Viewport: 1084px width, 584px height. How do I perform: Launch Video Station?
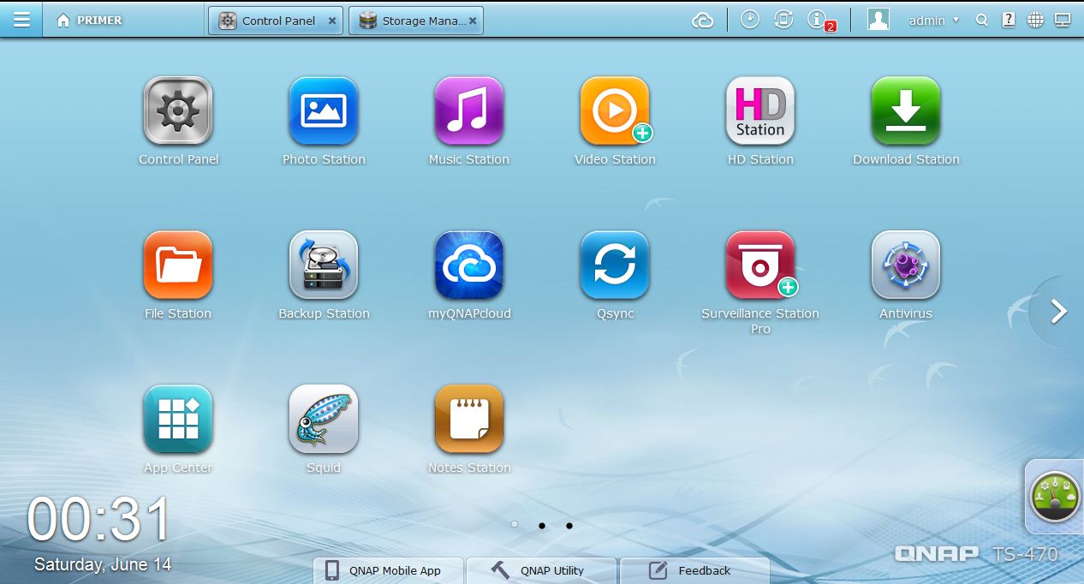pyautogui.click(x=615, y=111)
